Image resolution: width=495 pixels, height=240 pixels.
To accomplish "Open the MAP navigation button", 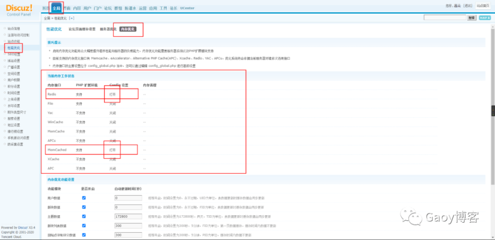I will [485, 18].
